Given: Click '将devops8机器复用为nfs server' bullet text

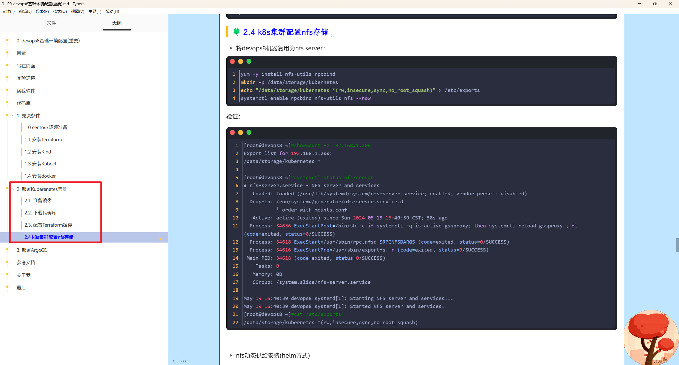Looking at the screenshot, I should (x=280, y=49).
